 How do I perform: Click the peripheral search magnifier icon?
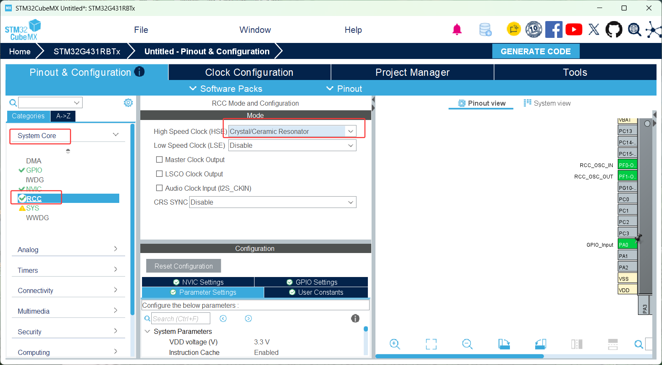13,103
